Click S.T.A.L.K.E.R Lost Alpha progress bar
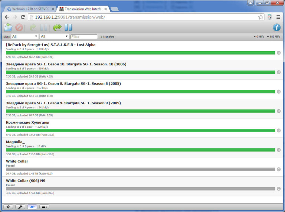This screenshot has height=212, width=285. 141,53
